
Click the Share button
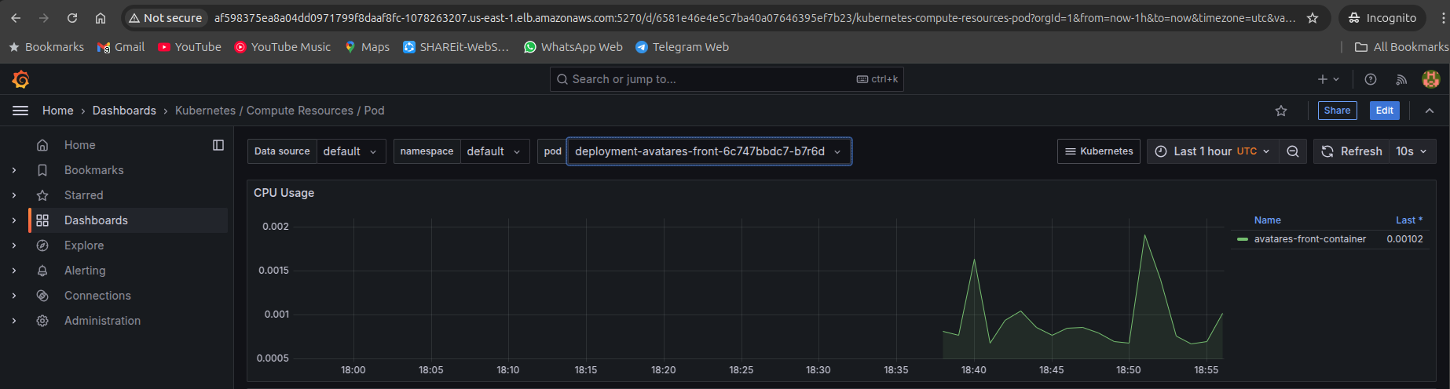1337,111
